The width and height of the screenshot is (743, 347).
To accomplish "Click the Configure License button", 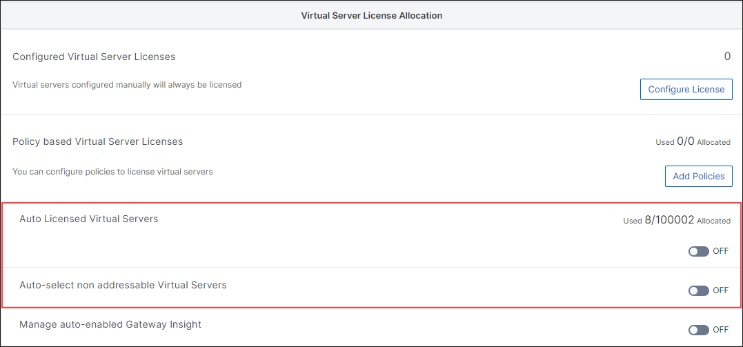I will (686, 89).
